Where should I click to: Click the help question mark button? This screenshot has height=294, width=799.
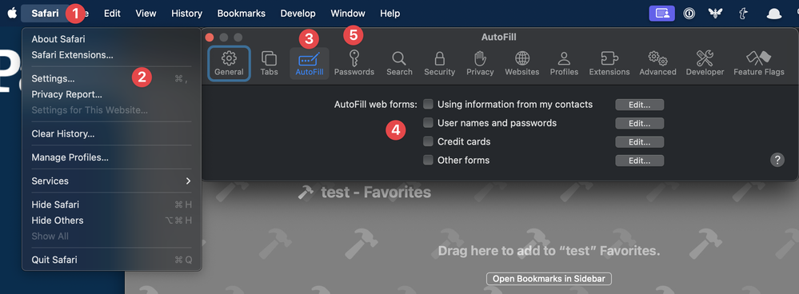pos(777,161)
